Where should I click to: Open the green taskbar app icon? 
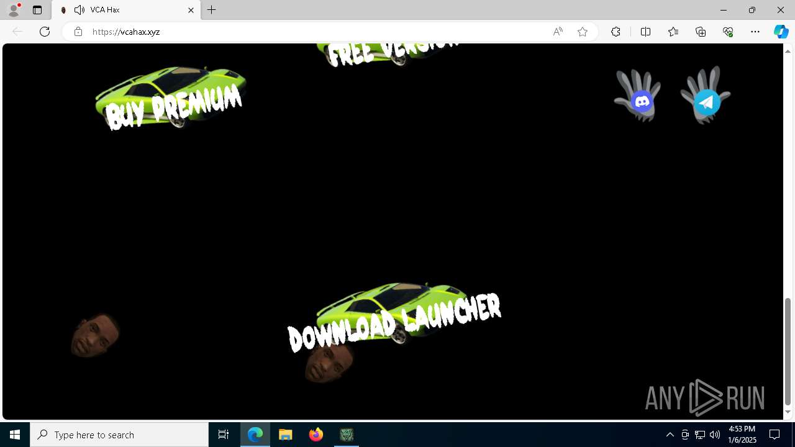tap(347, 435)
